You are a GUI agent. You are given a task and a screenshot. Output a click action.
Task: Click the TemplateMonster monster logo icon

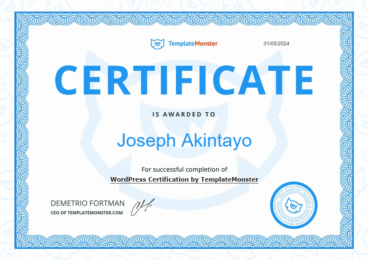[x=157, y=44]
